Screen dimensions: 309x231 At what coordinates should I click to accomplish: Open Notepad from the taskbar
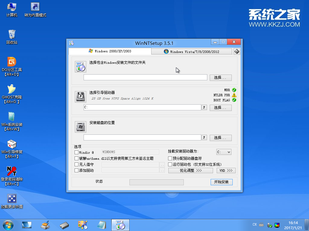(101, 225)
